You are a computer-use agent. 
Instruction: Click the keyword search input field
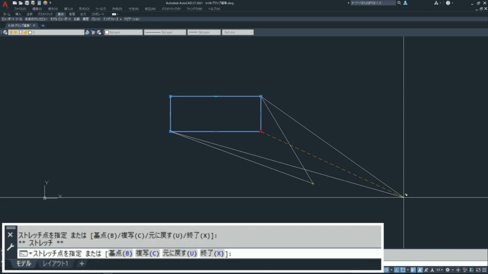click(373, 3)
